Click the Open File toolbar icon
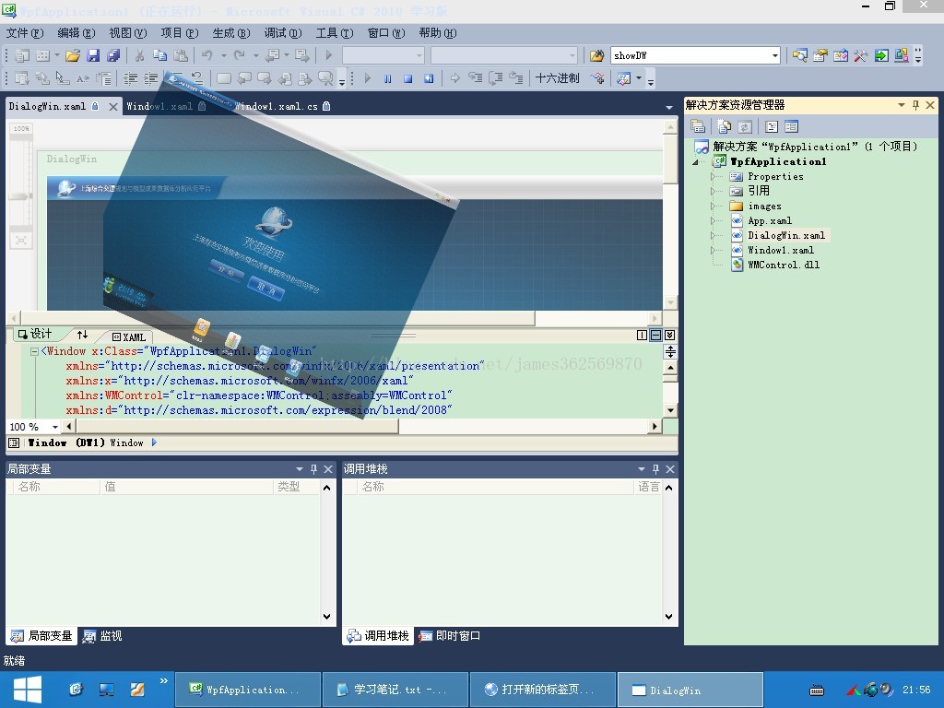 [x=73, y=55]
